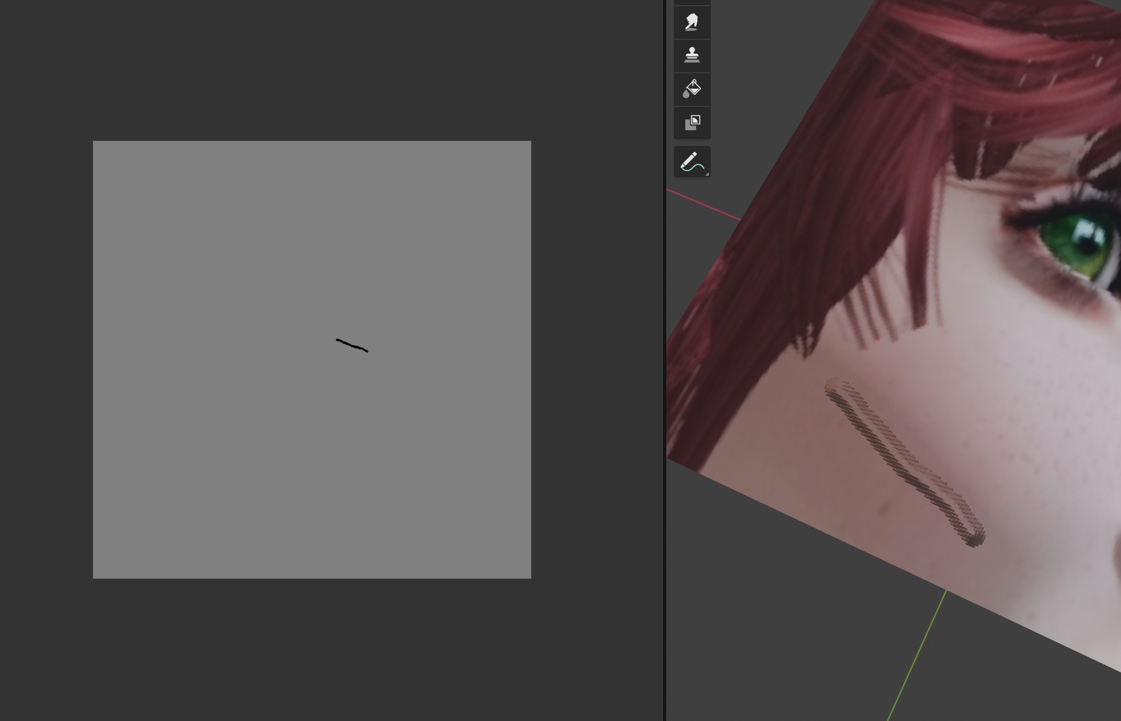
Task: Select the Fill bucket tool
Action: tap(692, 89)
